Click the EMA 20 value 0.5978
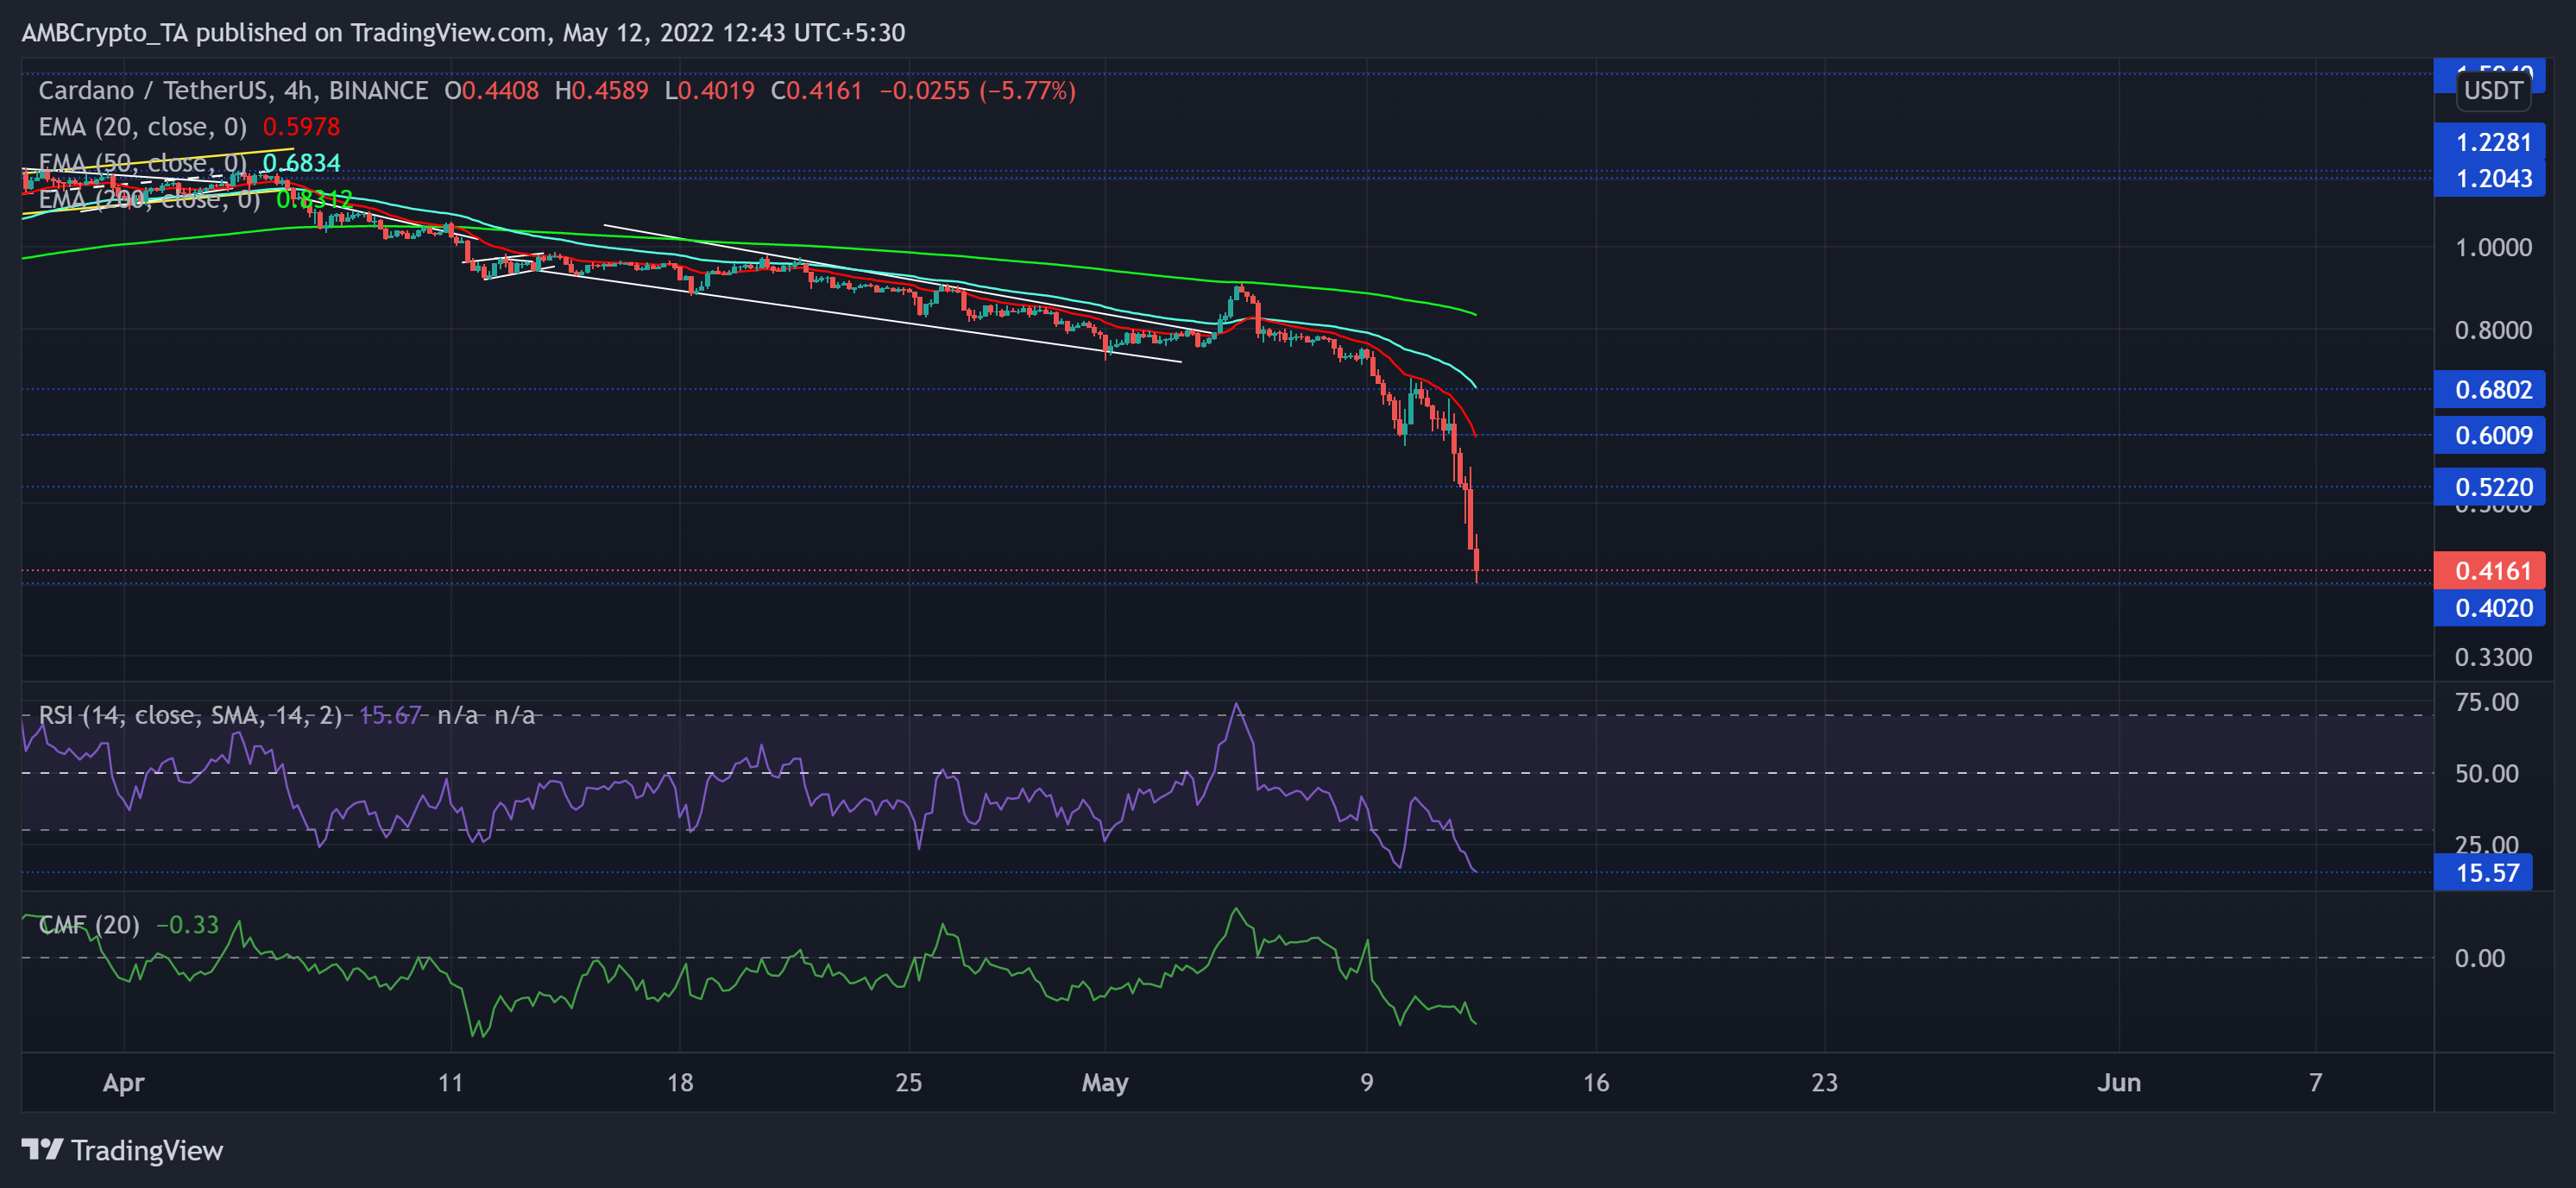Screen dimensions: 2576x1188 click(x=301, y=127)
